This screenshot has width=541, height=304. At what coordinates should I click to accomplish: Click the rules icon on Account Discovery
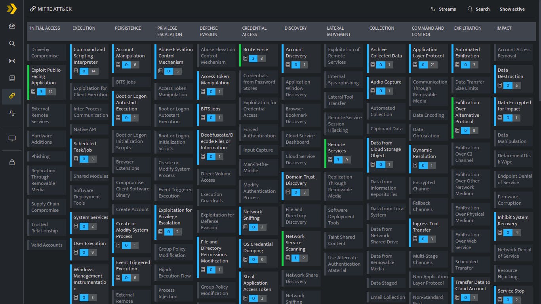point(288,65)
